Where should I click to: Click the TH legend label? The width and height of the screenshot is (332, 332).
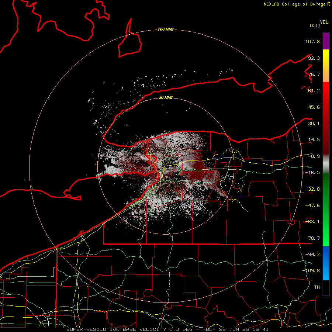pos(317,287)
